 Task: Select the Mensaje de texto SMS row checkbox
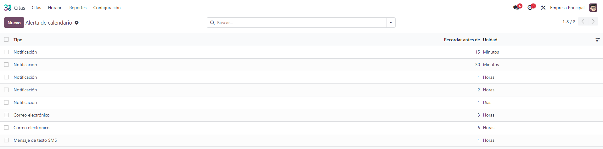[x=6, y=140]
